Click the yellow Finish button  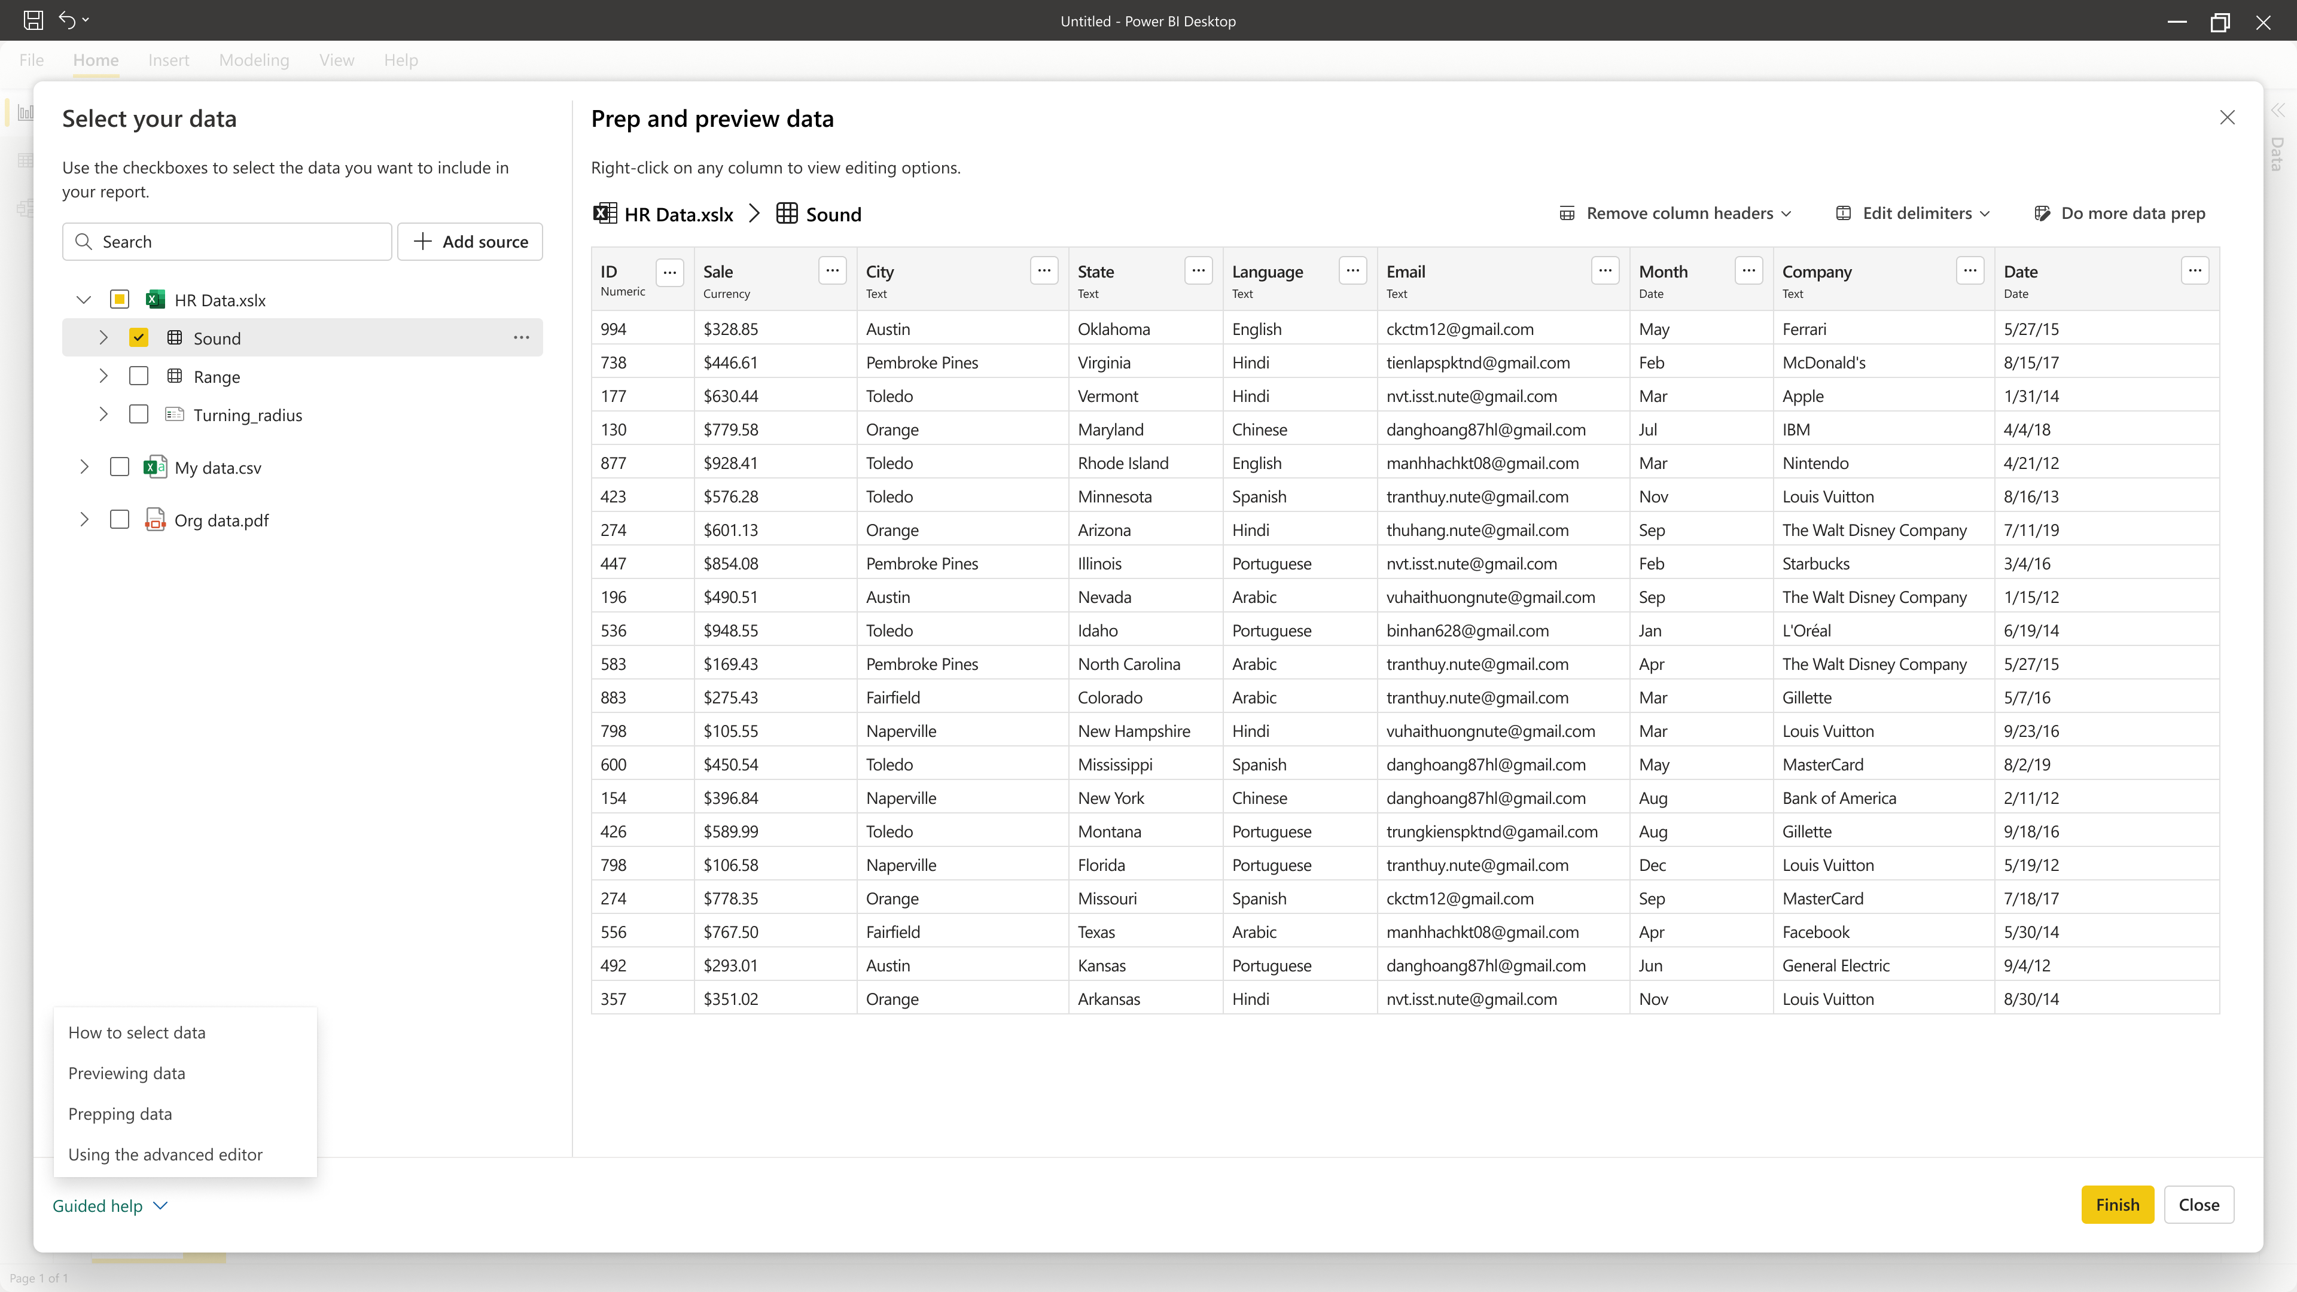(x=2117, y=1205)
